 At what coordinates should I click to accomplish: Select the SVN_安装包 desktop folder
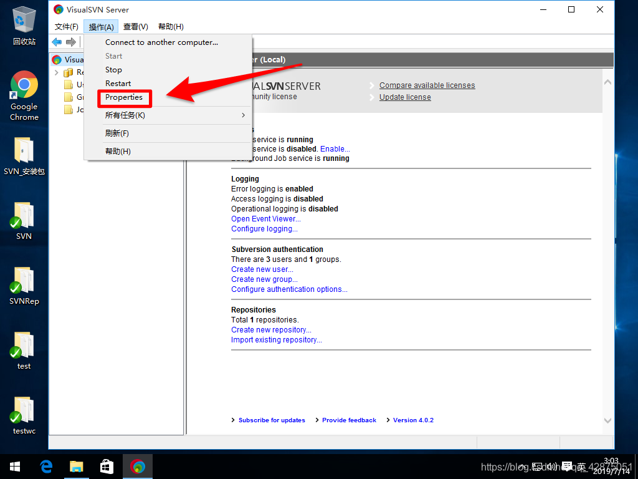click(24, 157)
